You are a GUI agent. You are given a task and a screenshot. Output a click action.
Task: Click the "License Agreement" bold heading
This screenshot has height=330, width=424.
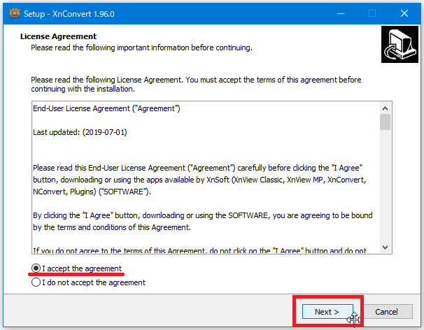58,36
